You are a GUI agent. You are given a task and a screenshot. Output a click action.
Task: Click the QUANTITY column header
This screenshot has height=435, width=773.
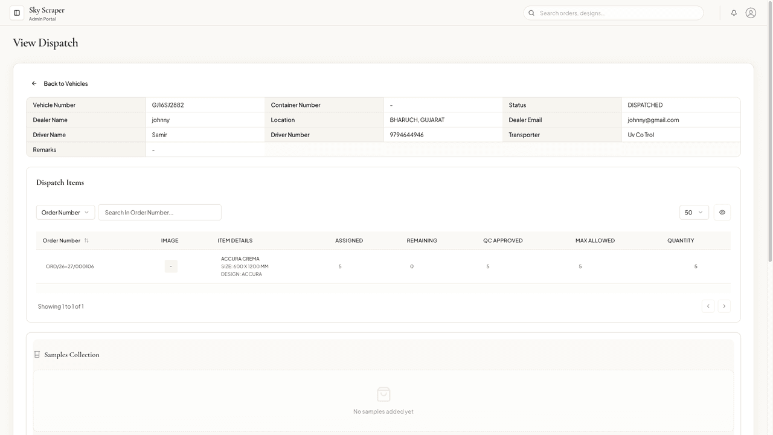point(681,240)
